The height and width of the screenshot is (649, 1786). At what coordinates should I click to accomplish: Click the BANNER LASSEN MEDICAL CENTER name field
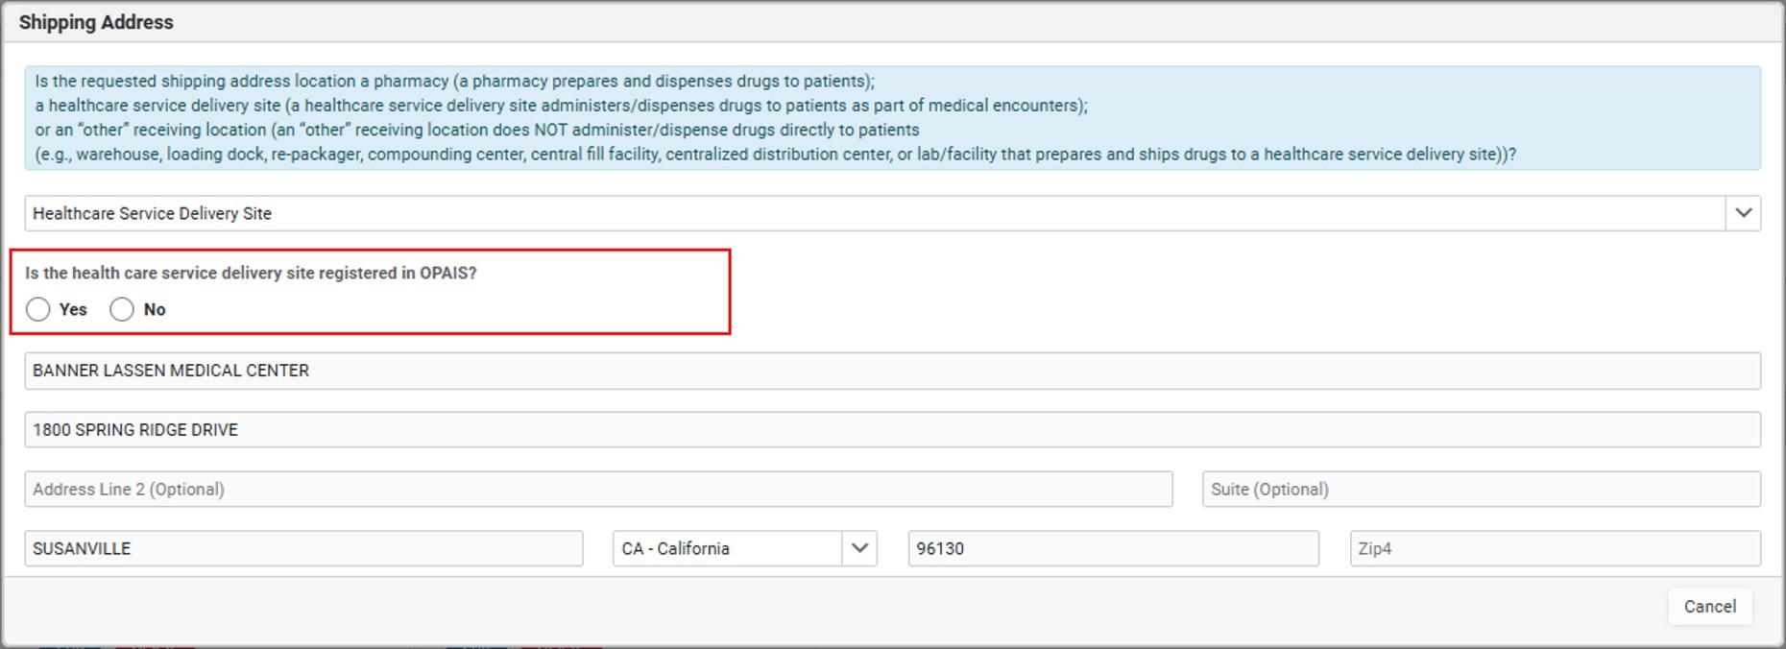pos(893,371)
